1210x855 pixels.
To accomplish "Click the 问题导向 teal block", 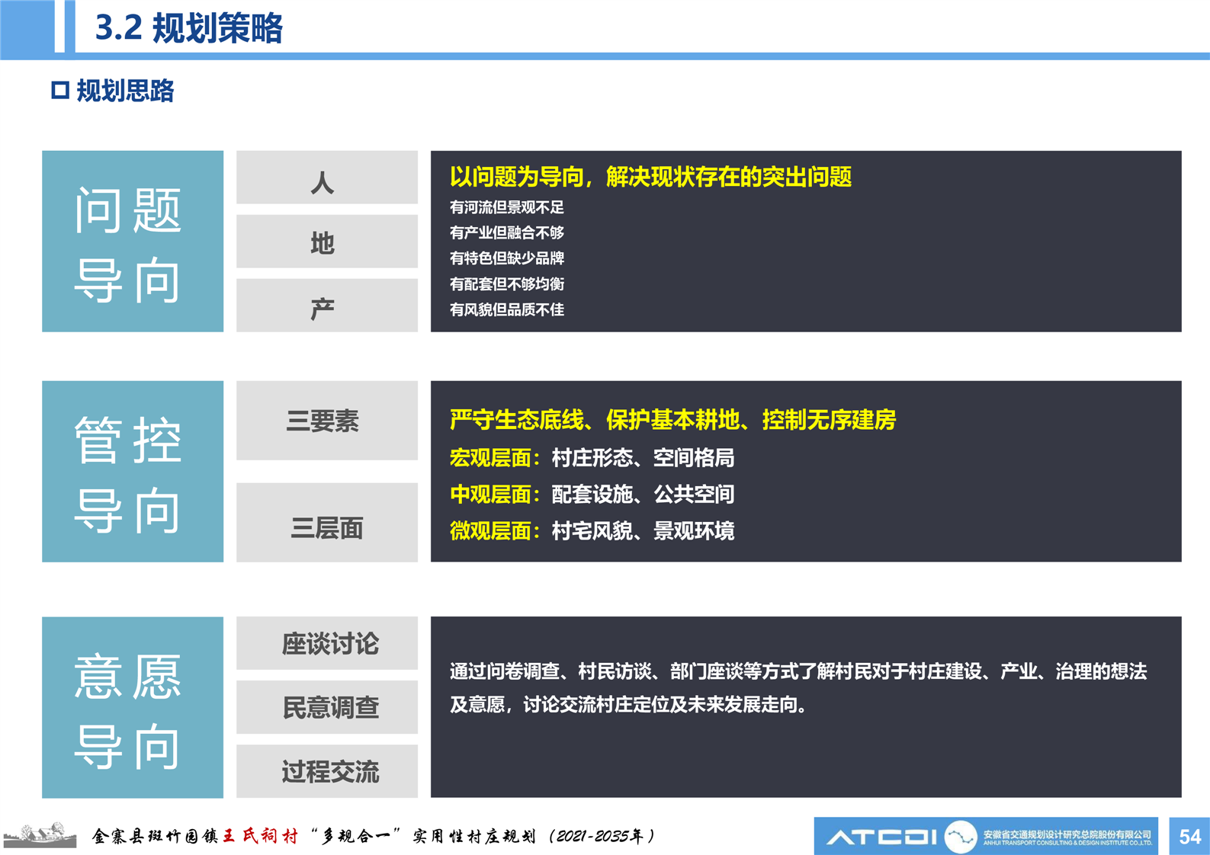I will (133, 241).
